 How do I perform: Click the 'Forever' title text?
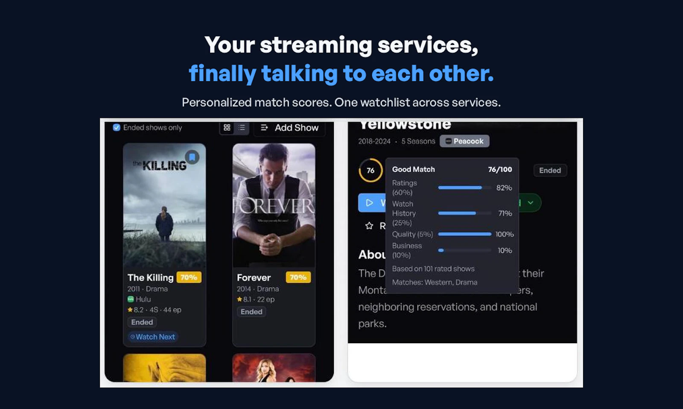pos(254,278)
